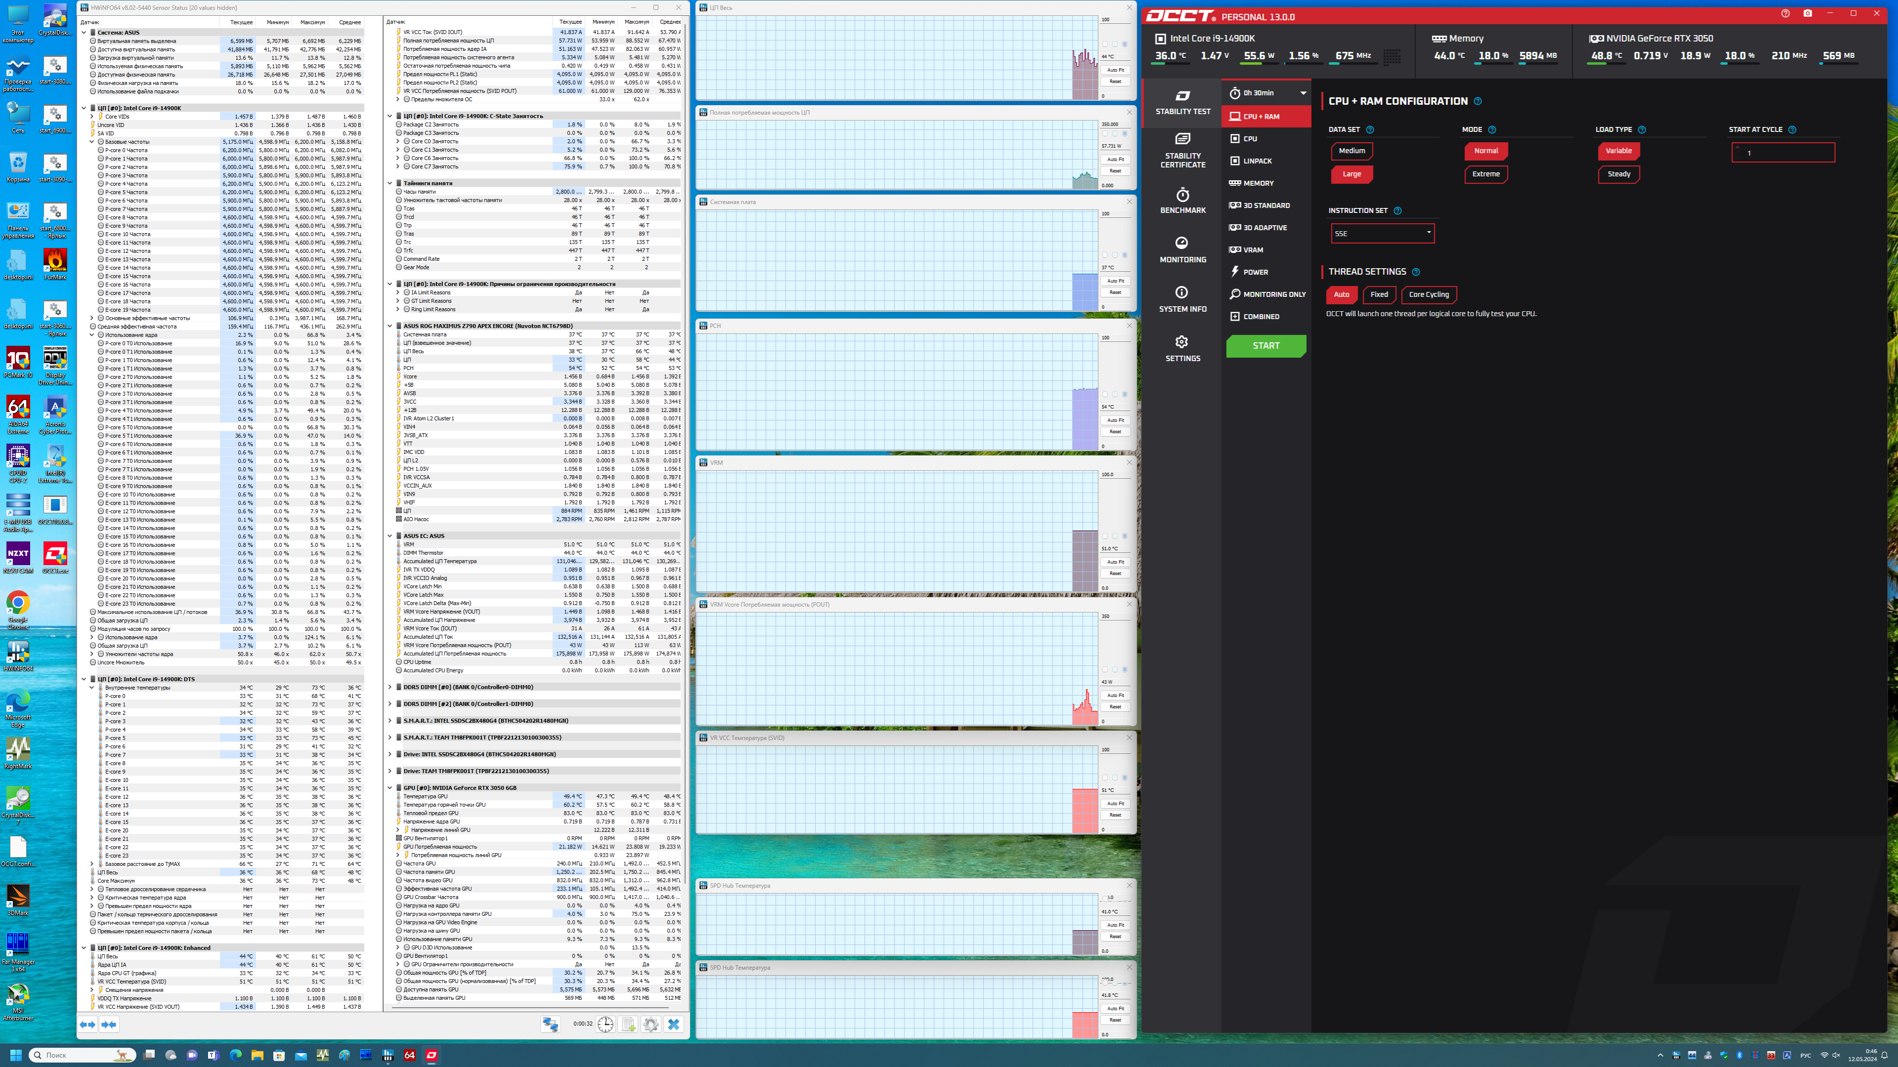Click HWiNFO remote monitoring computers icon

click(x=550, y=1025)
